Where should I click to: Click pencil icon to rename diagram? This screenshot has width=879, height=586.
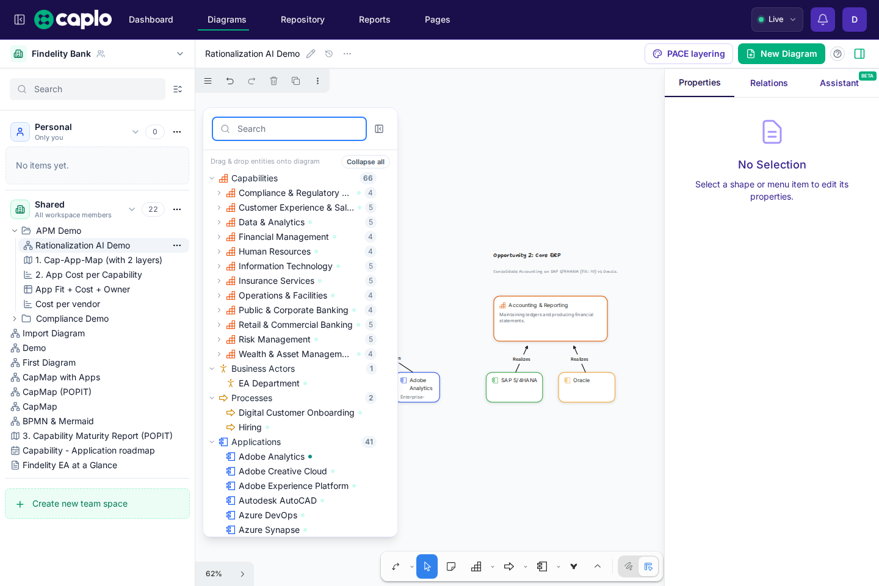tap(311, 54)
